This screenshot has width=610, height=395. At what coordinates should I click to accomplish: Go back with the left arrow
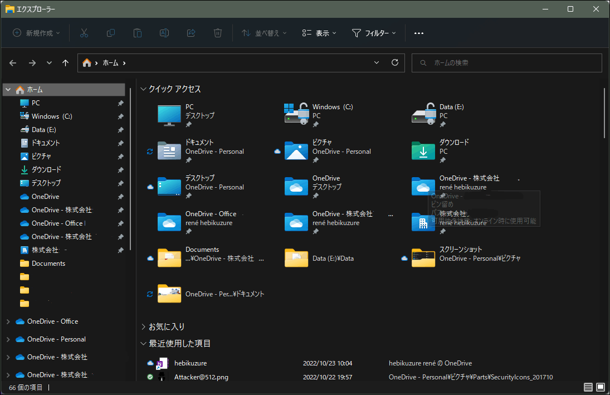(13, 63)
